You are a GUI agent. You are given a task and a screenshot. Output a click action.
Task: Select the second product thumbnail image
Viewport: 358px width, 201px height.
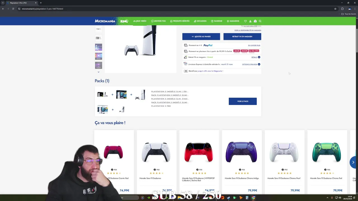[98, 38]
